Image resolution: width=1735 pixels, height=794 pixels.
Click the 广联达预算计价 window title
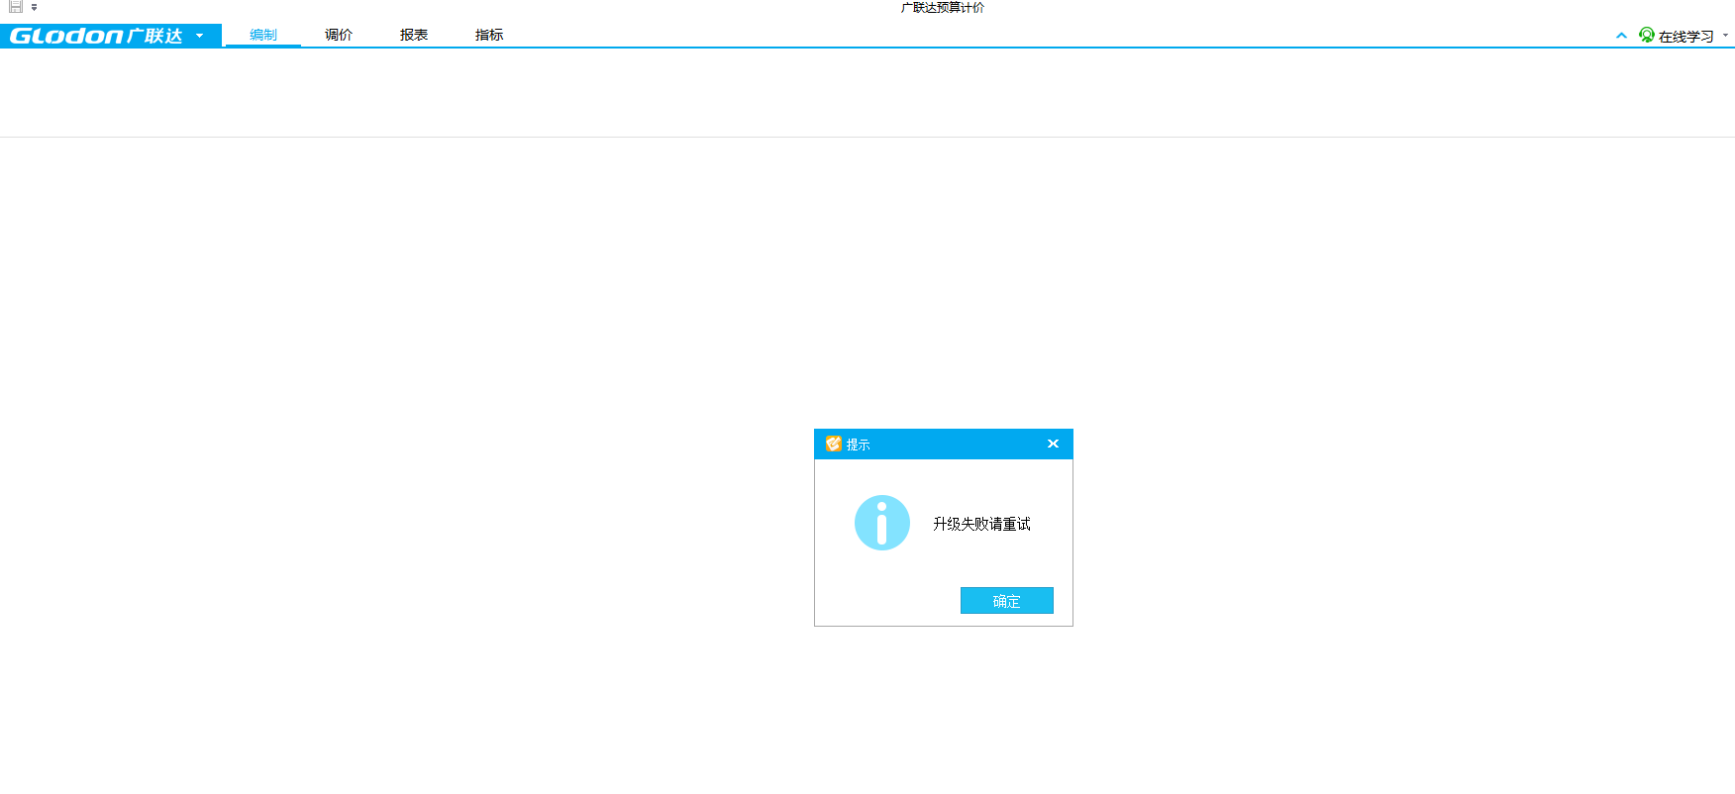(x=943, y=8)
